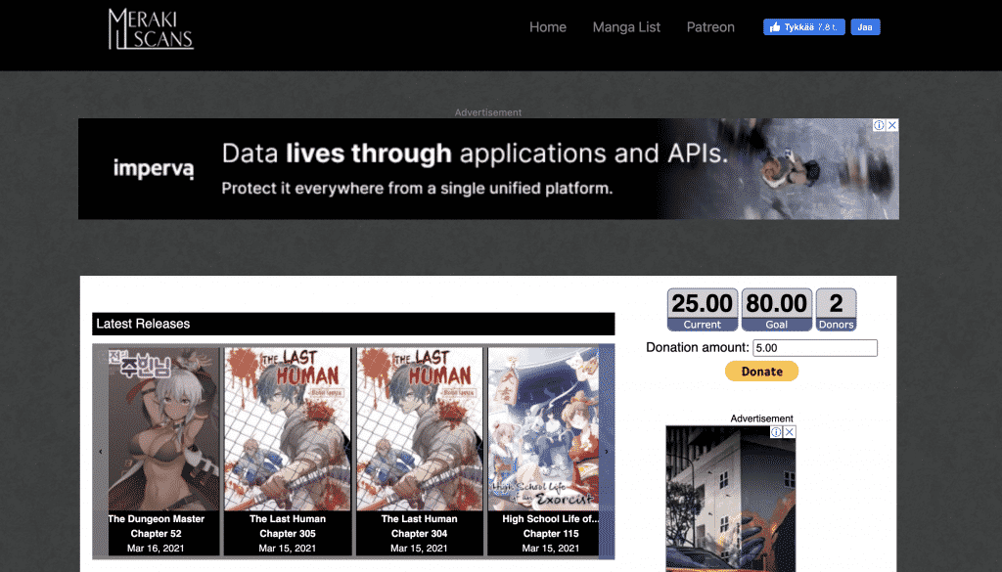Click the Facebook Jaa share button

(865, 27)
